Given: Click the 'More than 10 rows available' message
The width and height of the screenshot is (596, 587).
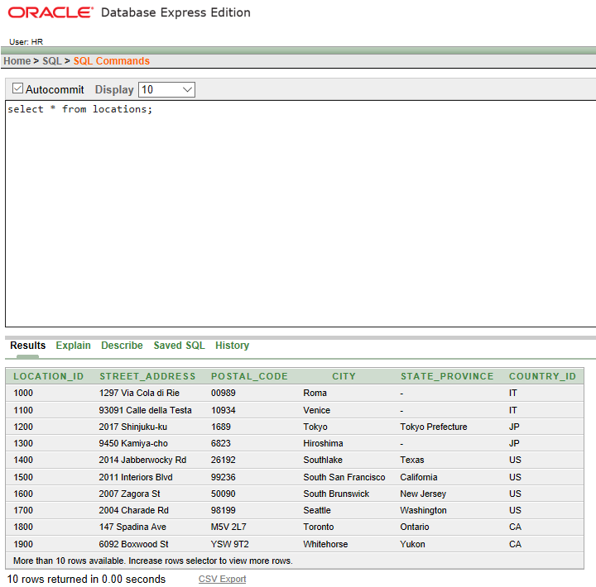Looking at the screenshot, I should coord(153,561).
